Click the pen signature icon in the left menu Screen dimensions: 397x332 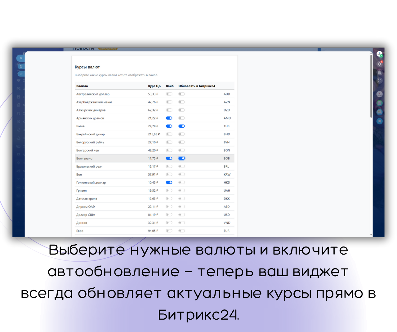tap(19, 130)
